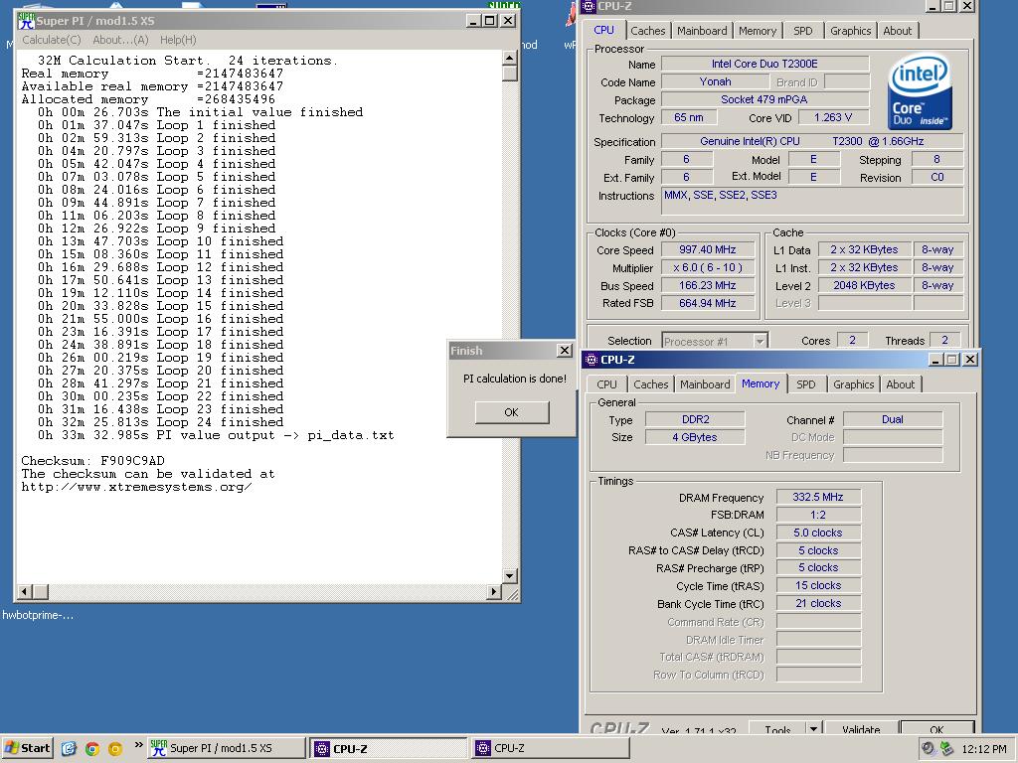The height and width of the screenshot is (763, 1018).
Task: Click the Validate button in CPU-Z
Action: [x=861, y=728]
